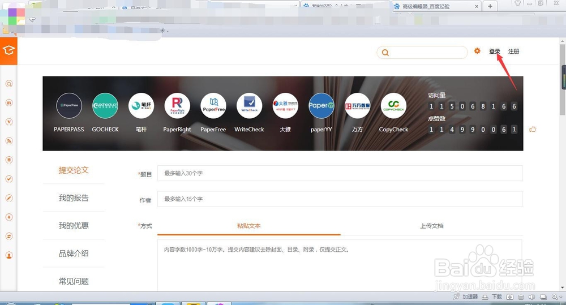This screenshot has width=566, height=305.
Task: Open the 常见问题 menu item
Action: click(x=74, y=281)
